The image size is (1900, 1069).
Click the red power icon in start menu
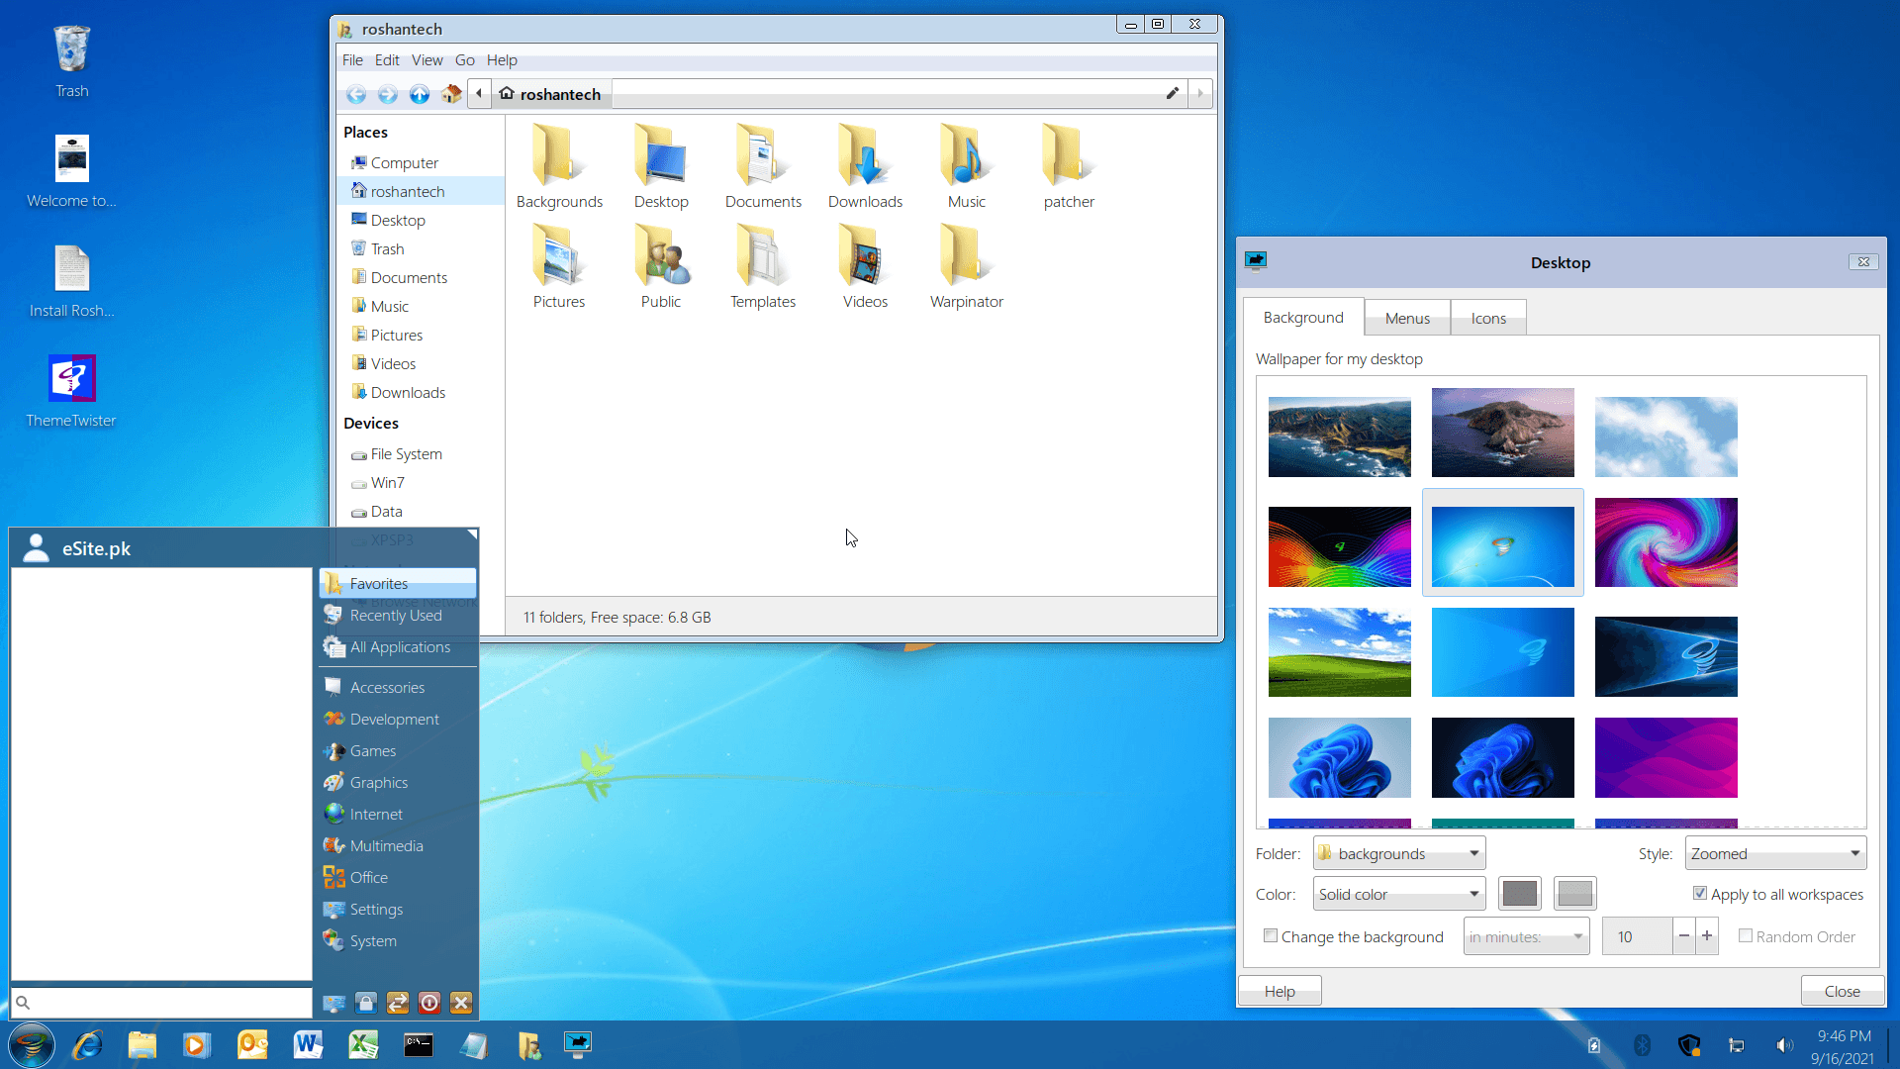(429, 1003)
